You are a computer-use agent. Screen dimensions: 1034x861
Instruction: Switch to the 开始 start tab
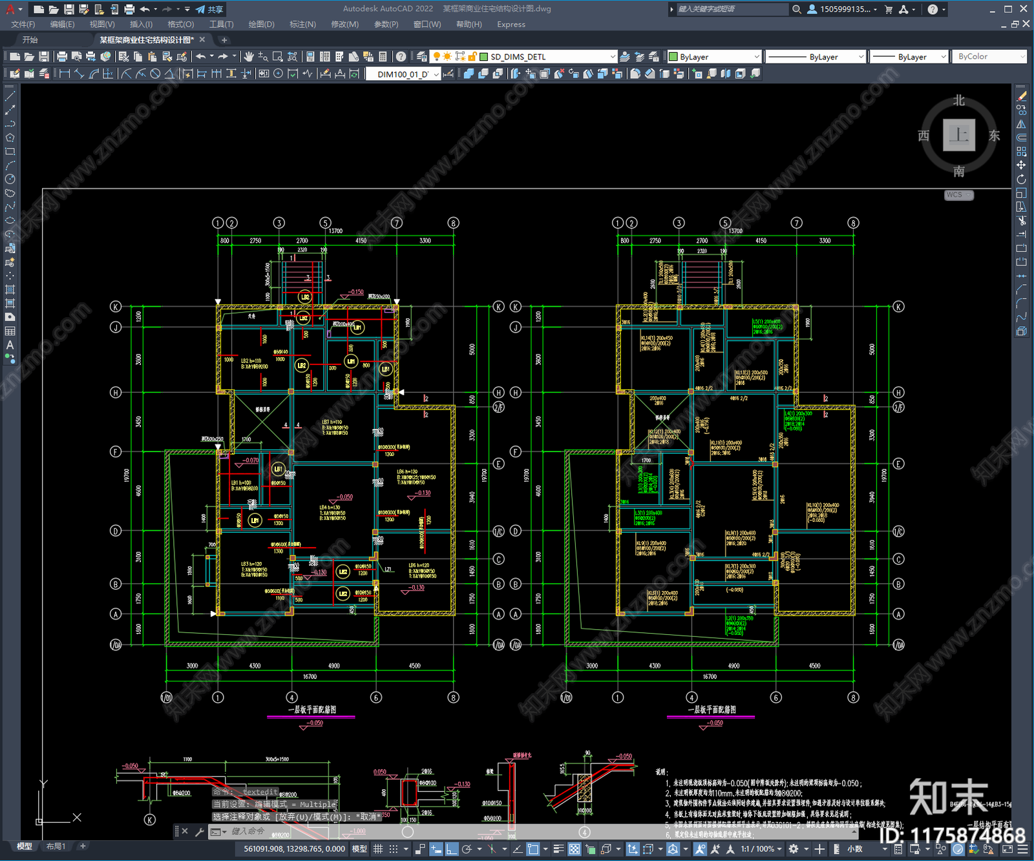pyautogui.click(x=30, y=40)
